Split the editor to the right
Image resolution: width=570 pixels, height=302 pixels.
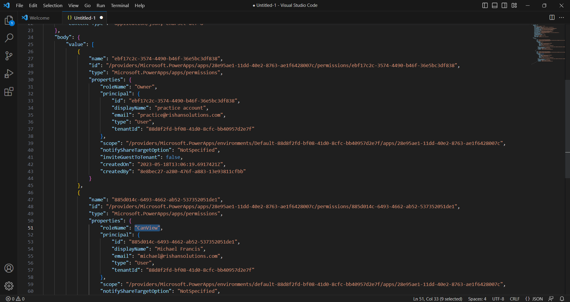[x=552, y=18]
